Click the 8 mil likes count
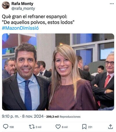The height and width of the screenshot is (132, 116). [x=65, y=127]
